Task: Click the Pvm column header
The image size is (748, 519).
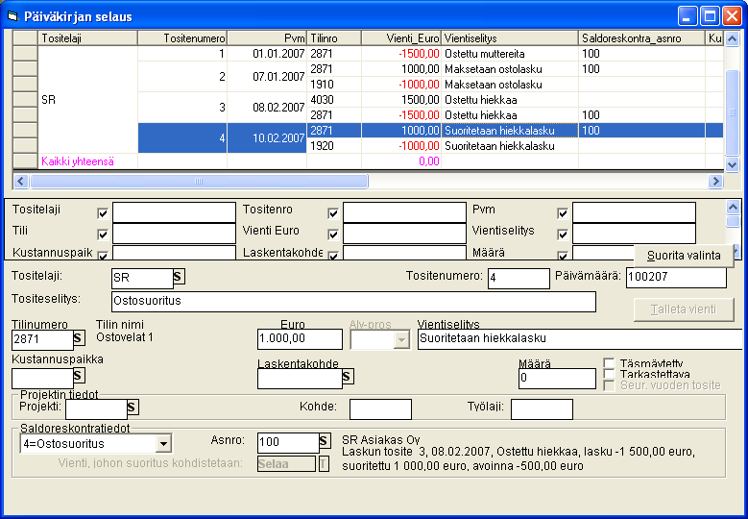Action: pos(267,38)
